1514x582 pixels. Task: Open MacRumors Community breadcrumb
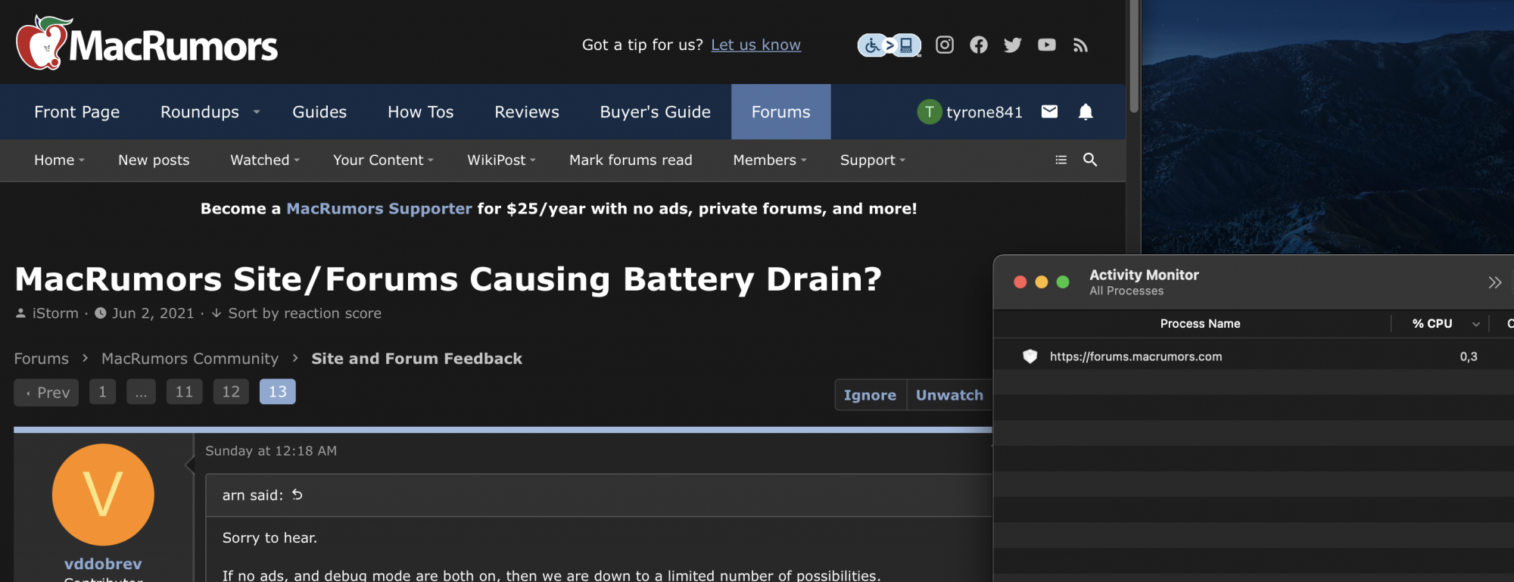coord(190,359)
